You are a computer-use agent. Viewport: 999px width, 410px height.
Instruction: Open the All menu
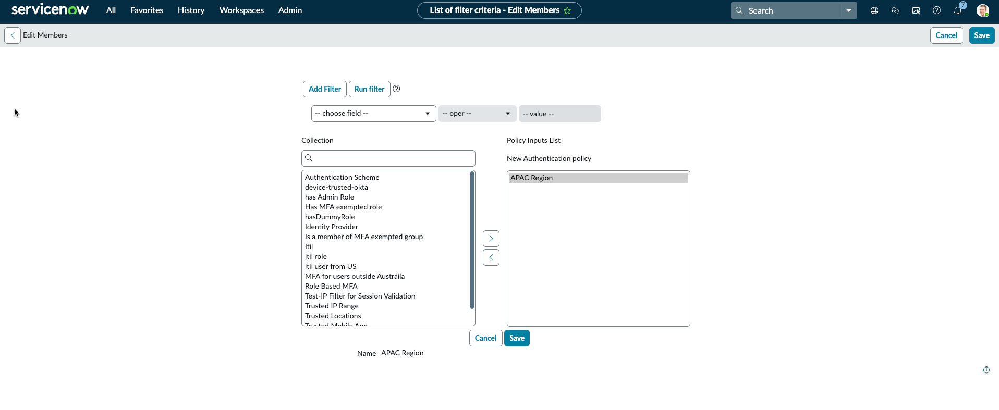[x=111, y=10]
